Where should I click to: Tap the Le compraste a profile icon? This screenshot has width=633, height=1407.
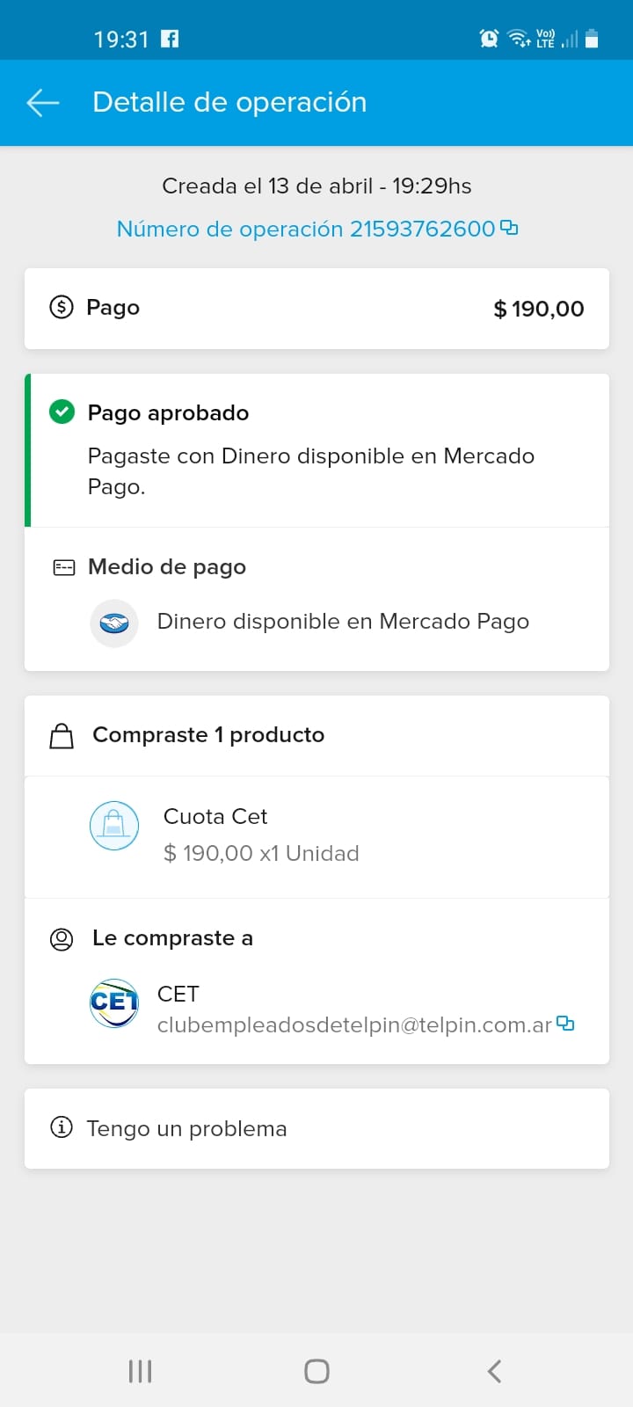tap(62, 939)
